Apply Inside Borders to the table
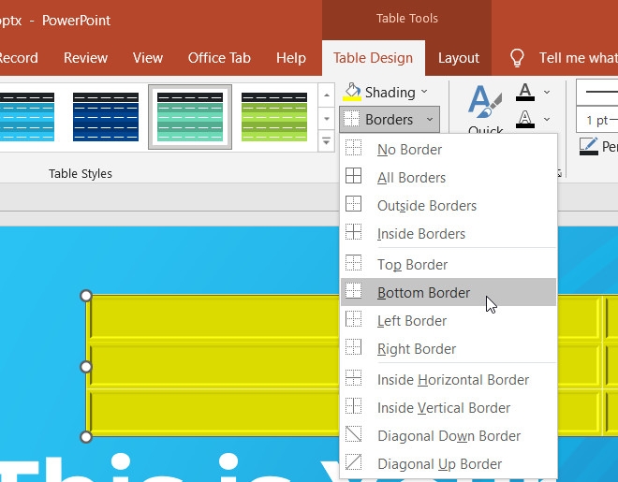This screenshot has width=618, height=482. pyautogui.click(x=420, y=234)
